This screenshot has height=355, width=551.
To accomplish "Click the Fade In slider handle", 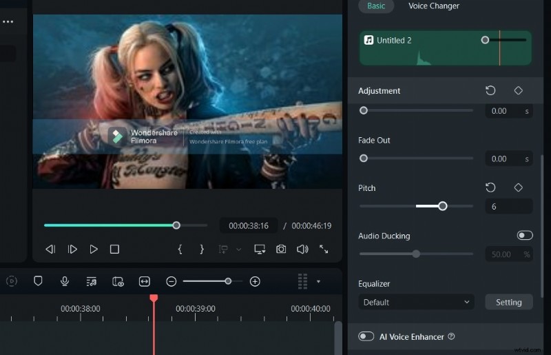I will tap(364, 110).
